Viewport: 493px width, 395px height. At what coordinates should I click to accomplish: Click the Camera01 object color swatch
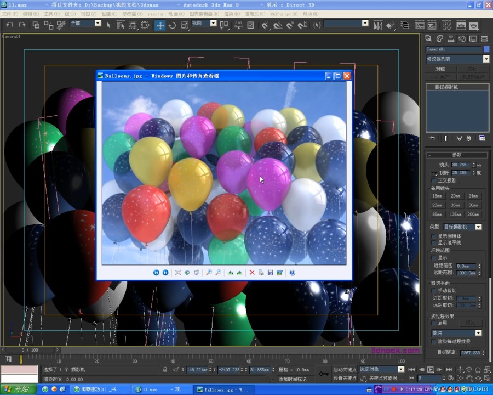click(486, 49)
